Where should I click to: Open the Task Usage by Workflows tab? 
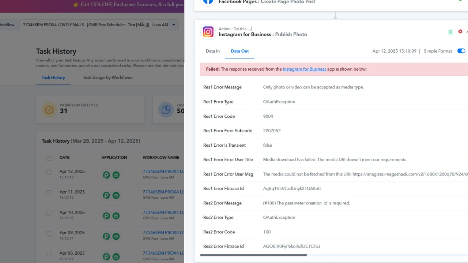coord(107,78)
